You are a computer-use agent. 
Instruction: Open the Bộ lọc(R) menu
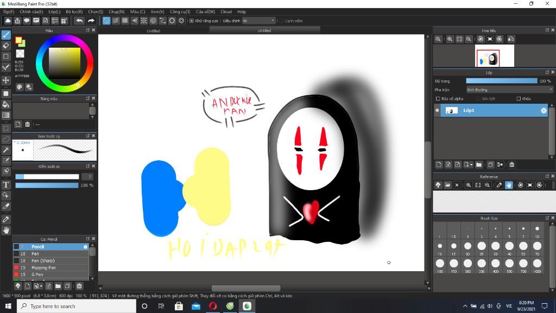[74, 12]
